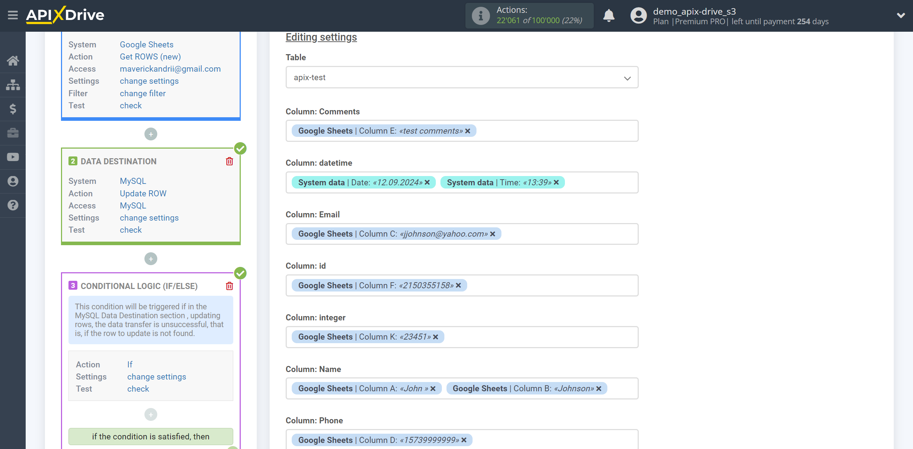This screenshot has width=913, height=449.
Task: Open the billing dollar icon
Action: (13, 109)
